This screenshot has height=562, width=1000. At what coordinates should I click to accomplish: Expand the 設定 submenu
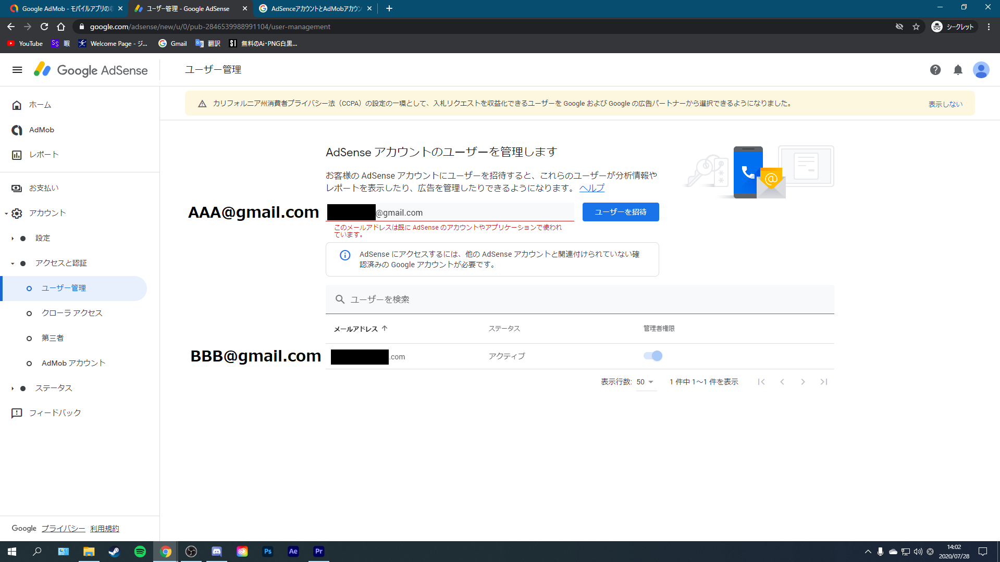pyautogui.click(x=13, y=239)
